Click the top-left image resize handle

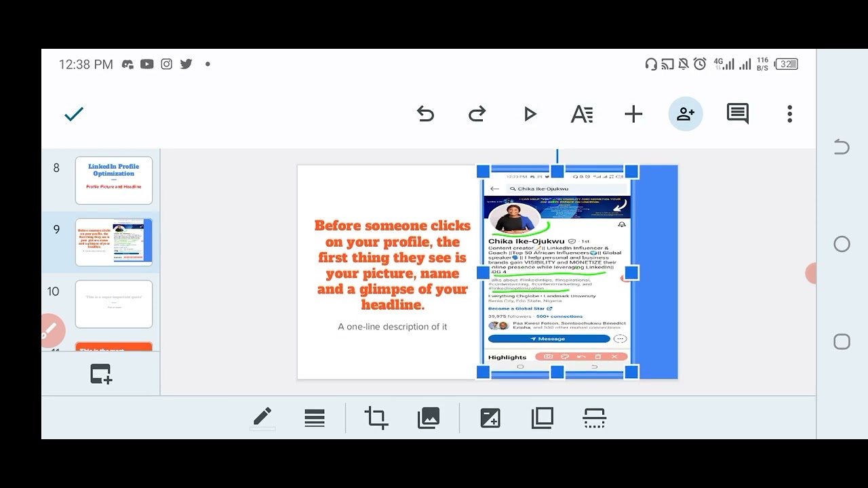click(484, 171)
